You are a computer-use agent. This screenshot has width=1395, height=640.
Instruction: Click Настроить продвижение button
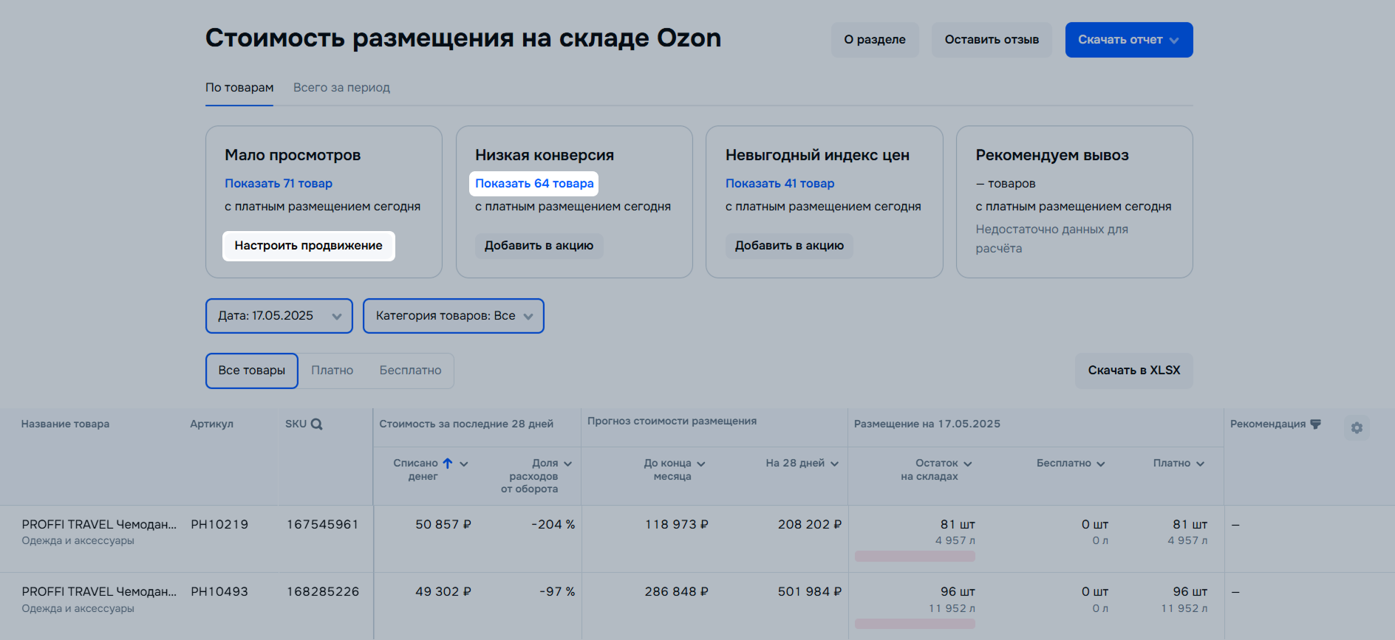(309, 246)
